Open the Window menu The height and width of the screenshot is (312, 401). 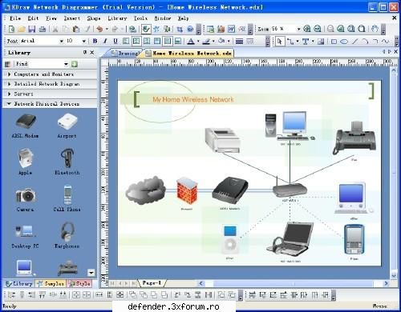tap(163, 18)
